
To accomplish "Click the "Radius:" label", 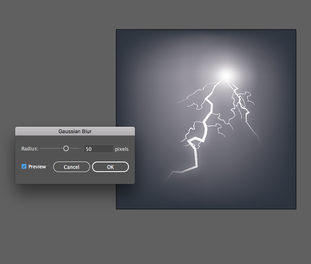I will [30, 149].
